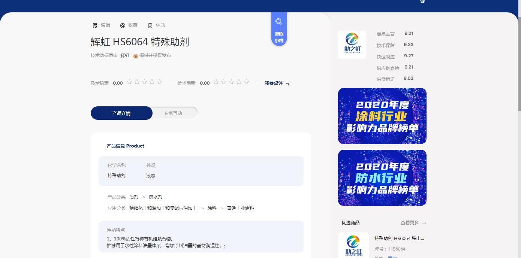
Task: Click the 助剂 product category link
Action: coord(134,197)
